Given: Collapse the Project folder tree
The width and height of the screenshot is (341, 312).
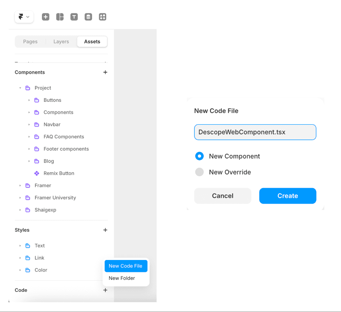Looking at the screenshot, I should (x=20, y=88).
